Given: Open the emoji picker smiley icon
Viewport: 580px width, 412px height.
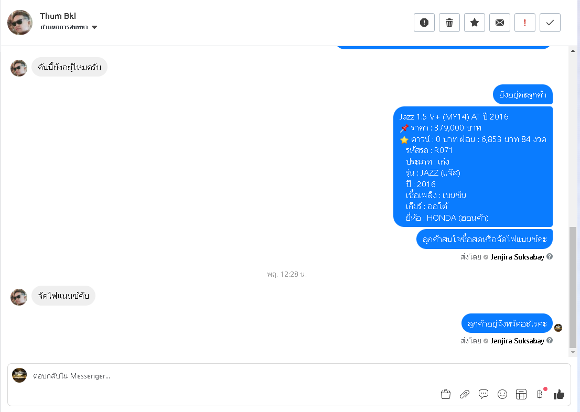Looking at the screenshot, I should pyautogui.click(x=502, y=394).
